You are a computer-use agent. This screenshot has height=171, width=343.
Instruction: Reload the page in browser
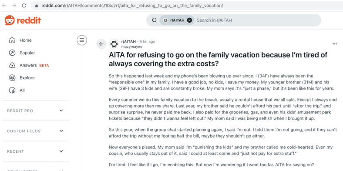pos(24,6)
